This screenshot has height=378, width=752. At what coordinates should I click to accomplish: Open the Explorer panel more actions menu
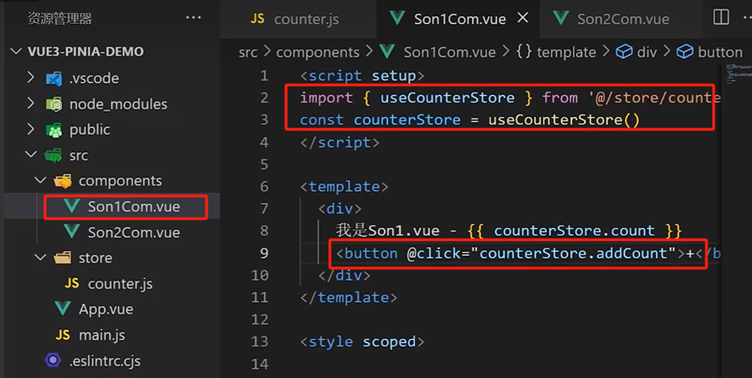click(193, 18)
